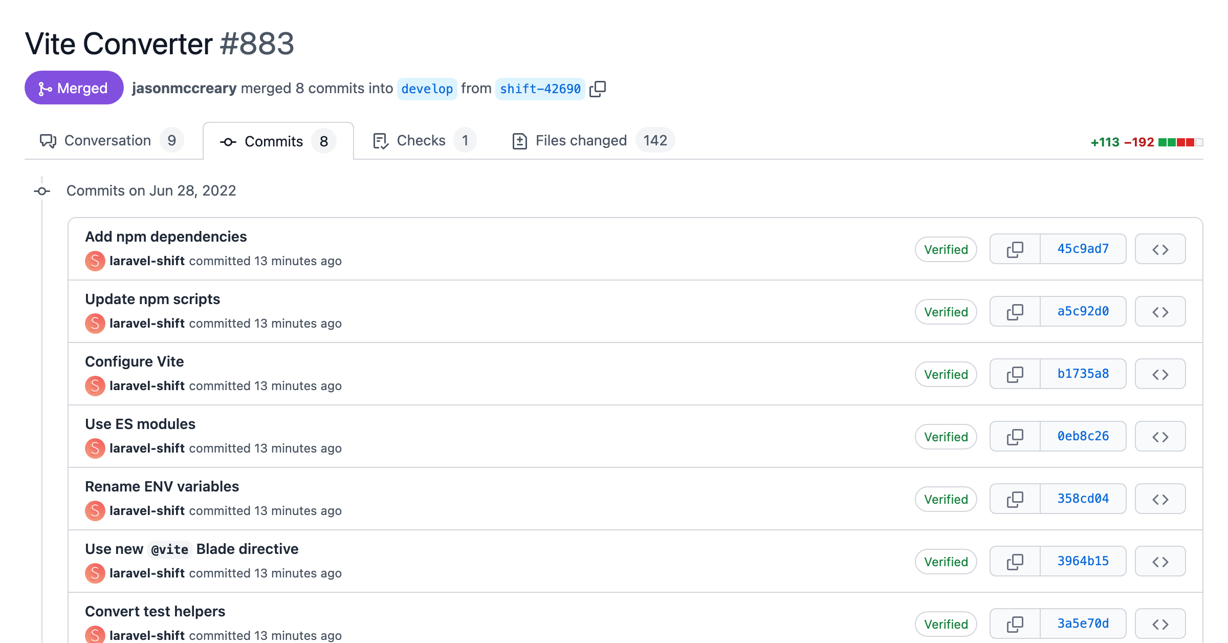The image size is (1228, 643).
Task: Reveal Verified popup for Use new @vite Blade directive
Action: [x=946, y=561]
